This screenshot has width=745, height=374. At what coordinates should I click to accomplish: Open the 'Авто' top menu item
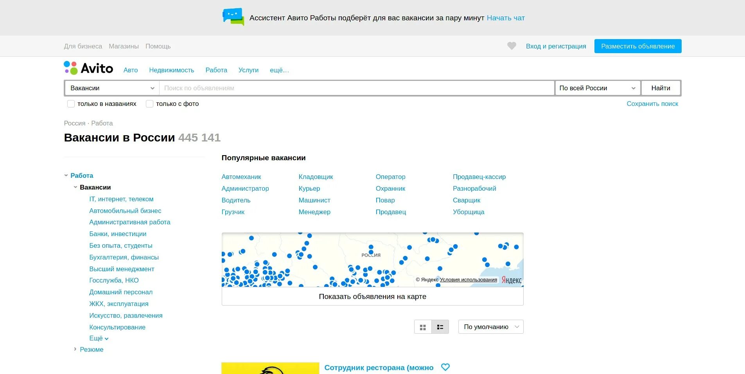tap(131, 70)
